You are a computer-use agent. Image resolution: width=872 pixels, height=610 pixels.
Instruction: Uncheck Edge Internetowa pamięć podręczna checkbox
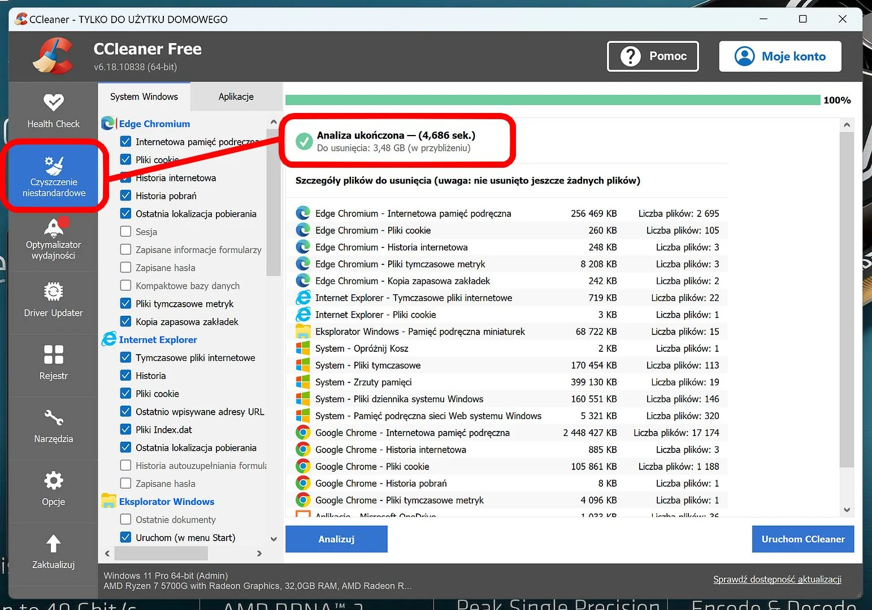(x=125, y=141)
